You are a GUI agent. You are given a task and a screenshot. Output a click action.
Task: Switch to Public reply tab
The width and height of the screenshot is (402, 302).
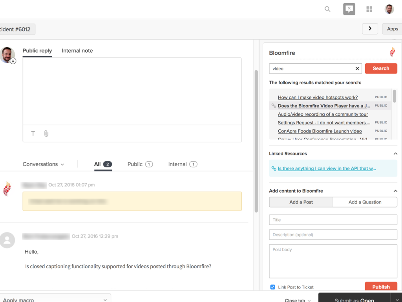[x=37, y=51]
